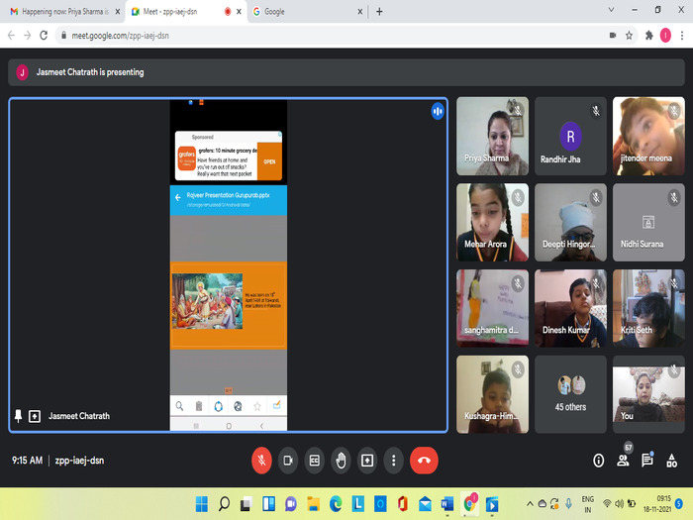Click the audio activity indicator on presentation
Screen dimensions: 693x520
tap(438, 111)
